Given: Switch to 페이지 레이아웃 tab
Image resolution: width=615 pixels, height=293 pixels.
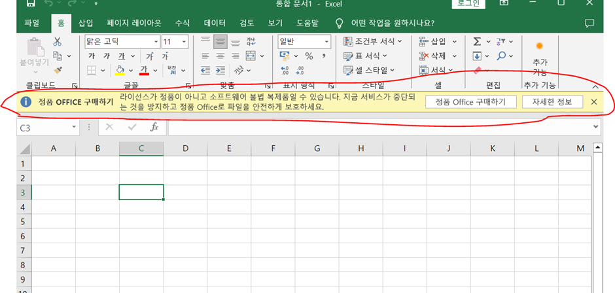Looking at the screenshot, I should click(133, 23).
